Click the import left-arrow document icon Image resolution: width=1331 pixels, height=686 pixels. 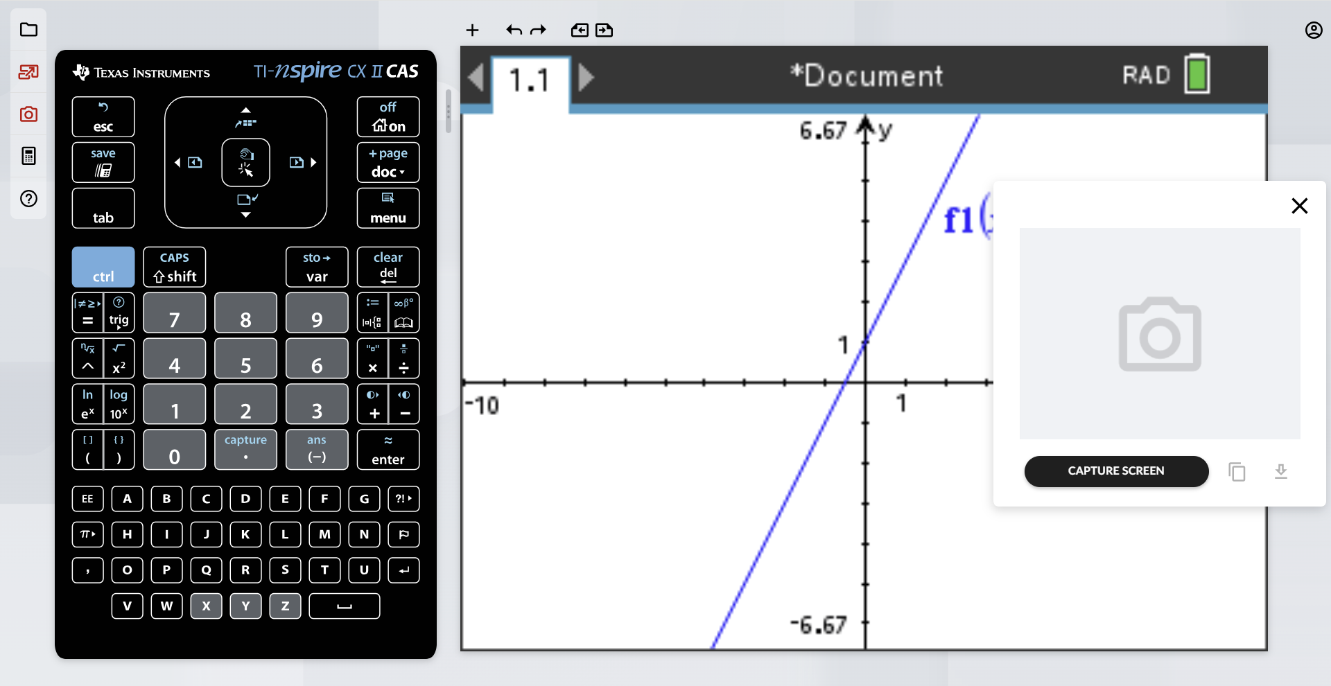580,30
